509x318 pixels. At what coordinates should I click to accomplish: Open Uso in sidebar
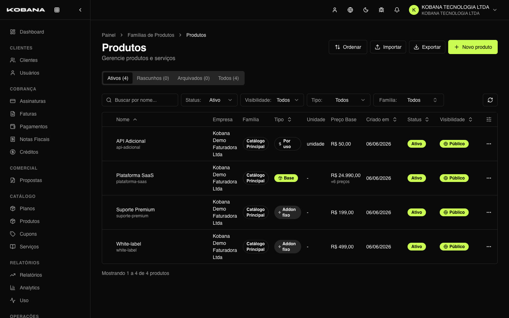pyautogui.click(x=45, y=300)
